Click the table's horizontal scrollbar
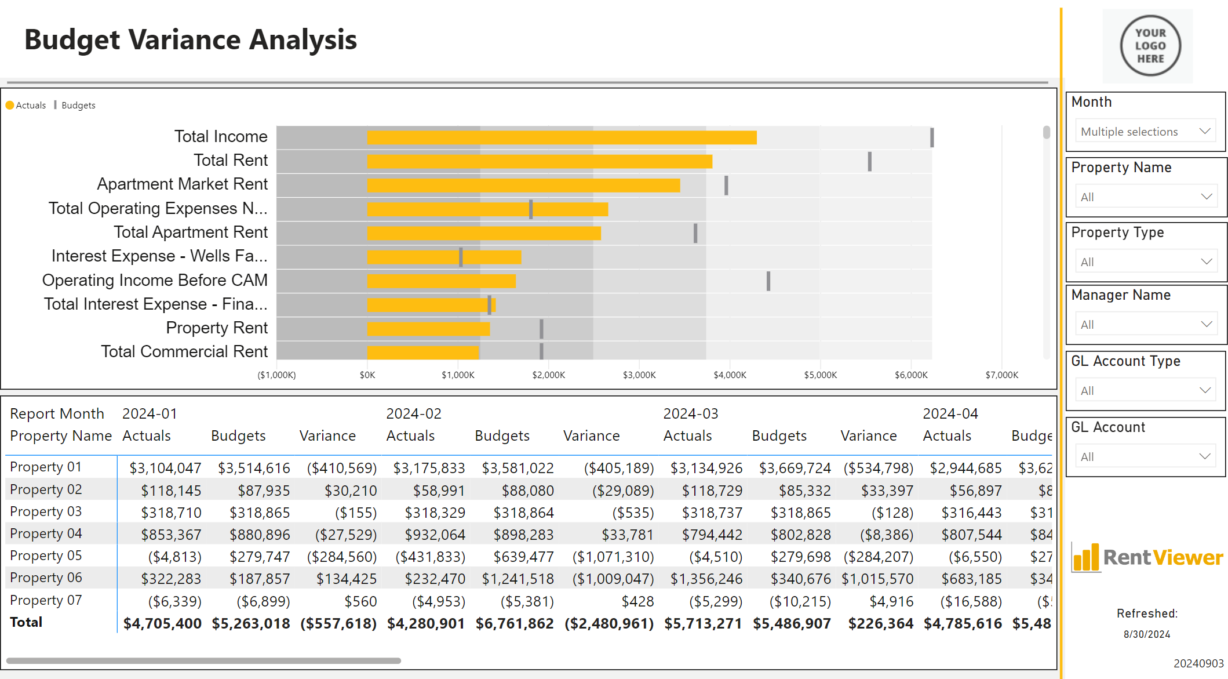Viewport: 1228px width, 679px height. pyautogui.click(x=203, y=660)
